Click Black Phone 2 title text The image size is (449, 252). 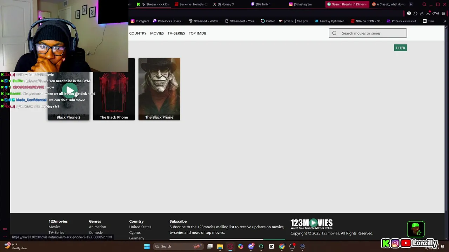[x=68, y=117]
